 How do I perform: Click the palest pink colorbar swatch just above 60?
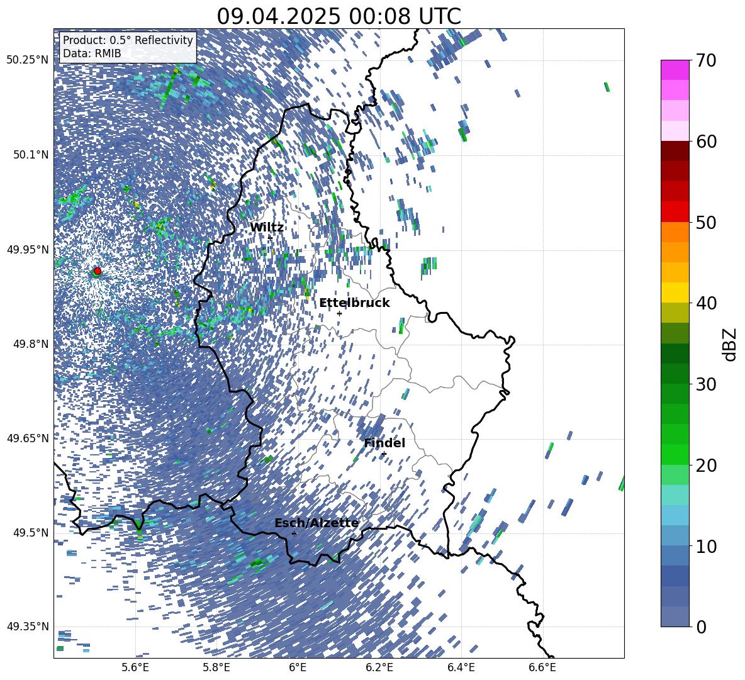(675, 131)
